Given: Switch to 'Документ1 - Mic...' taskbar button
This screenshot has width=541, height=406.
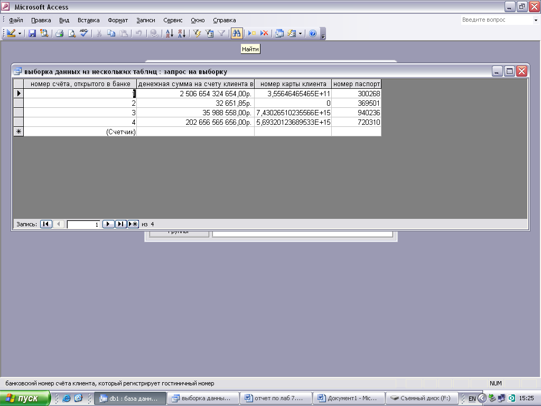Looking at the screenshot, I should click(x=349, y=399).
